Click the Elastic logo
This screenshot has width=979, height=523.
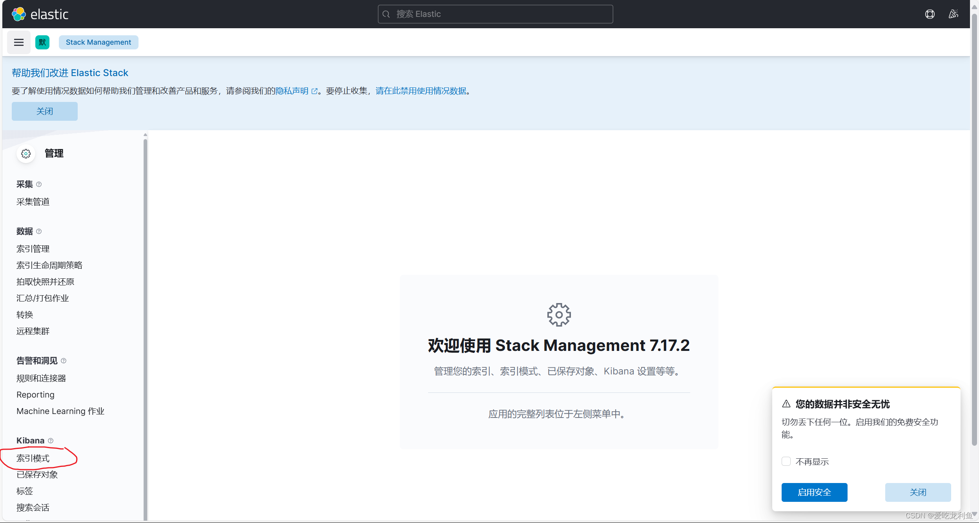[x=40, y=14]
